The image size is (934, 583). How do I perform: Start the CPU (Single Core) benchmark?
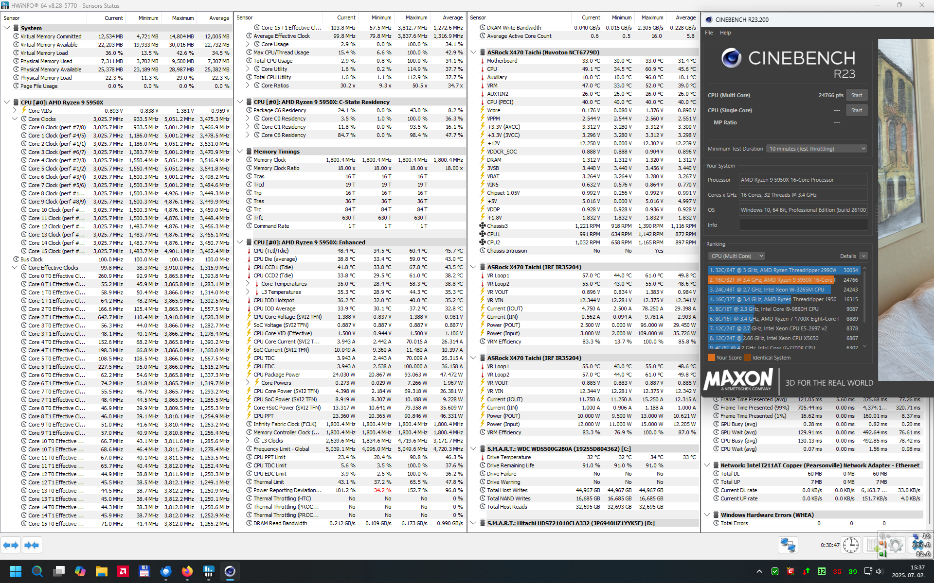click(857, 110)
